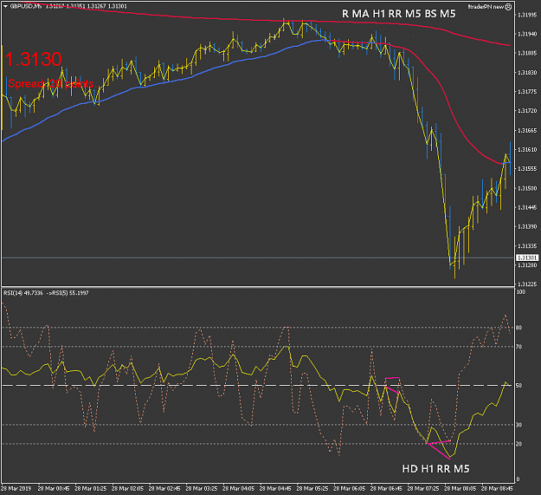Click the RSI 100 scale label
Viewport: 541px width, 495px height.
520,292
